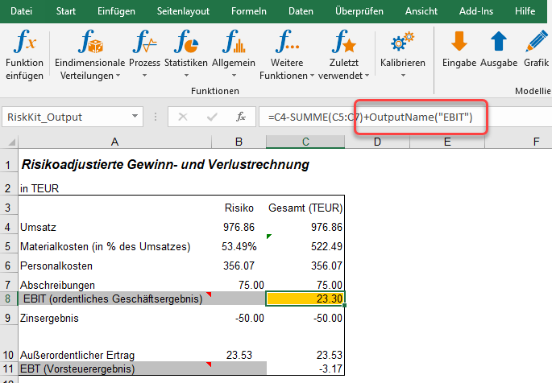Click inside the formula bar text
This screenshot has height=383, width=552.
[x=370, y=117]
